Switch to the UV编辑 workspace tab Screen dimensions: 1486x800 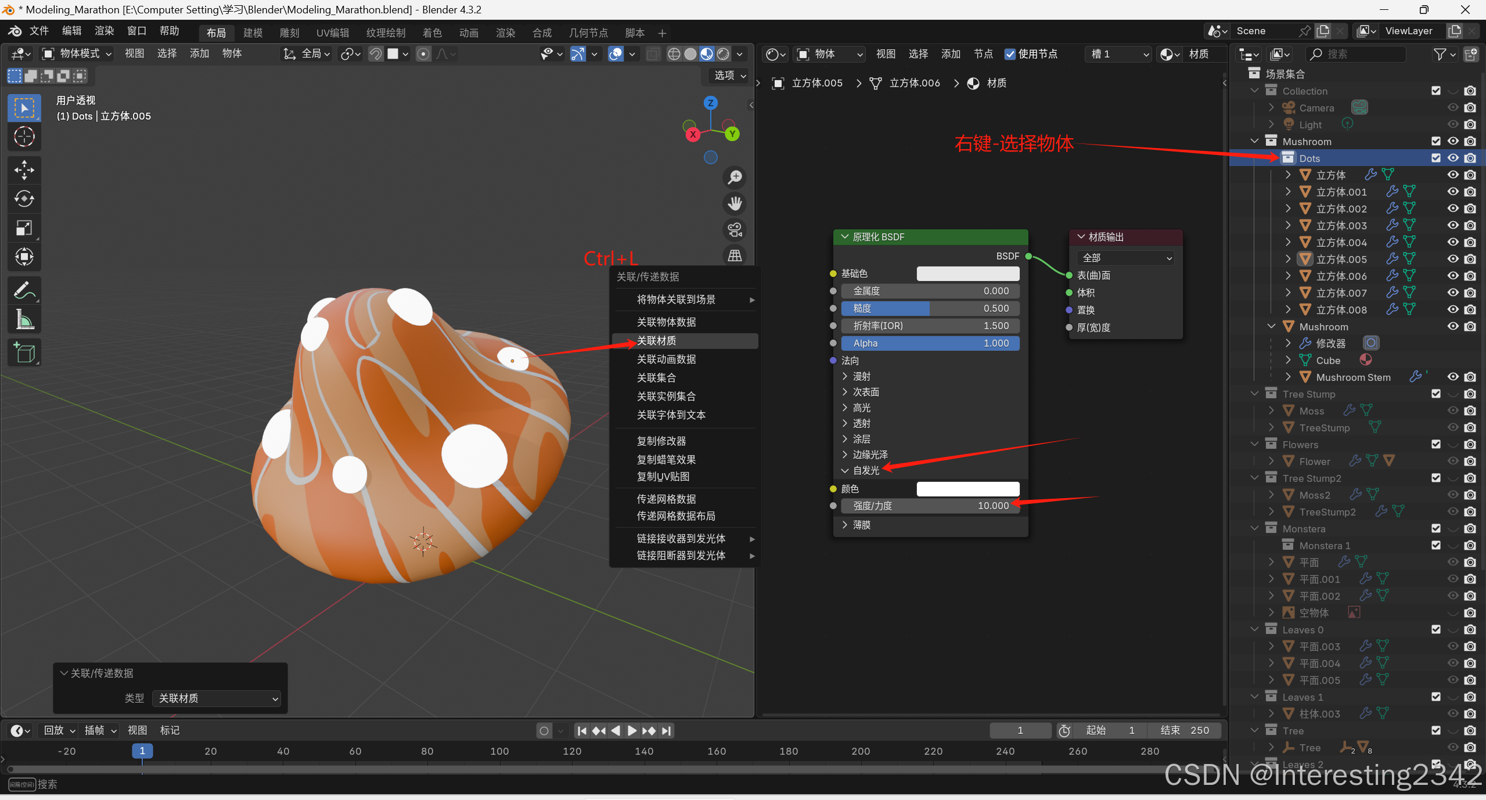pos(332,33)
